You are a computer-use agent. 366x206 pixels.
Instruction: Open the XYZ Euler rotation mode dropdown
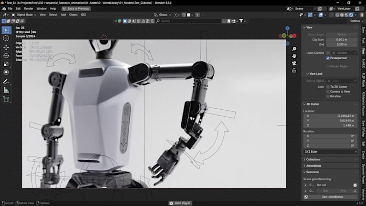[x=330, y=152]
